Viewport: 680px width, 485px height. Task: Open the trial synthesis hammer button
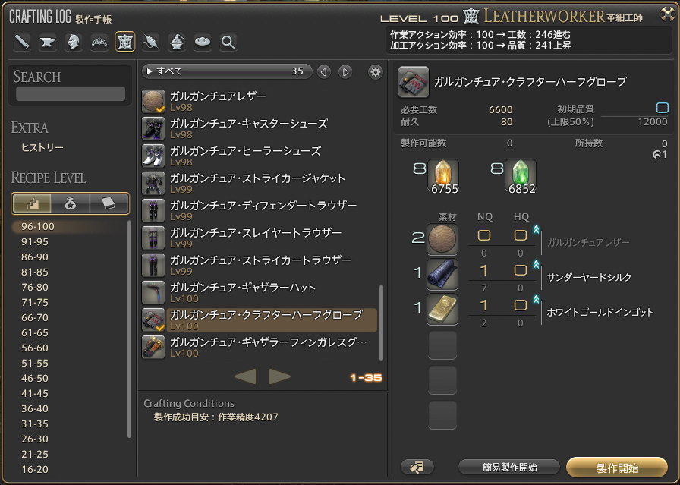pyautogui.click(x=417, y=468)
